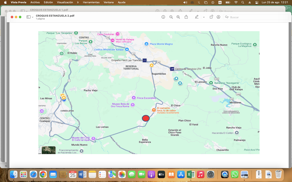The width and height of the screenshot is (292, 182).
Task: Click the satellite layer thumbnail on map
Action: tap(48, 150)
